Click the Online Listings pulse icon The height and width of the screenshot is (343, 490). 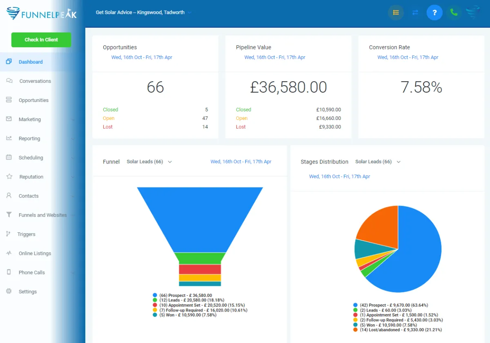tap(9, 253)
